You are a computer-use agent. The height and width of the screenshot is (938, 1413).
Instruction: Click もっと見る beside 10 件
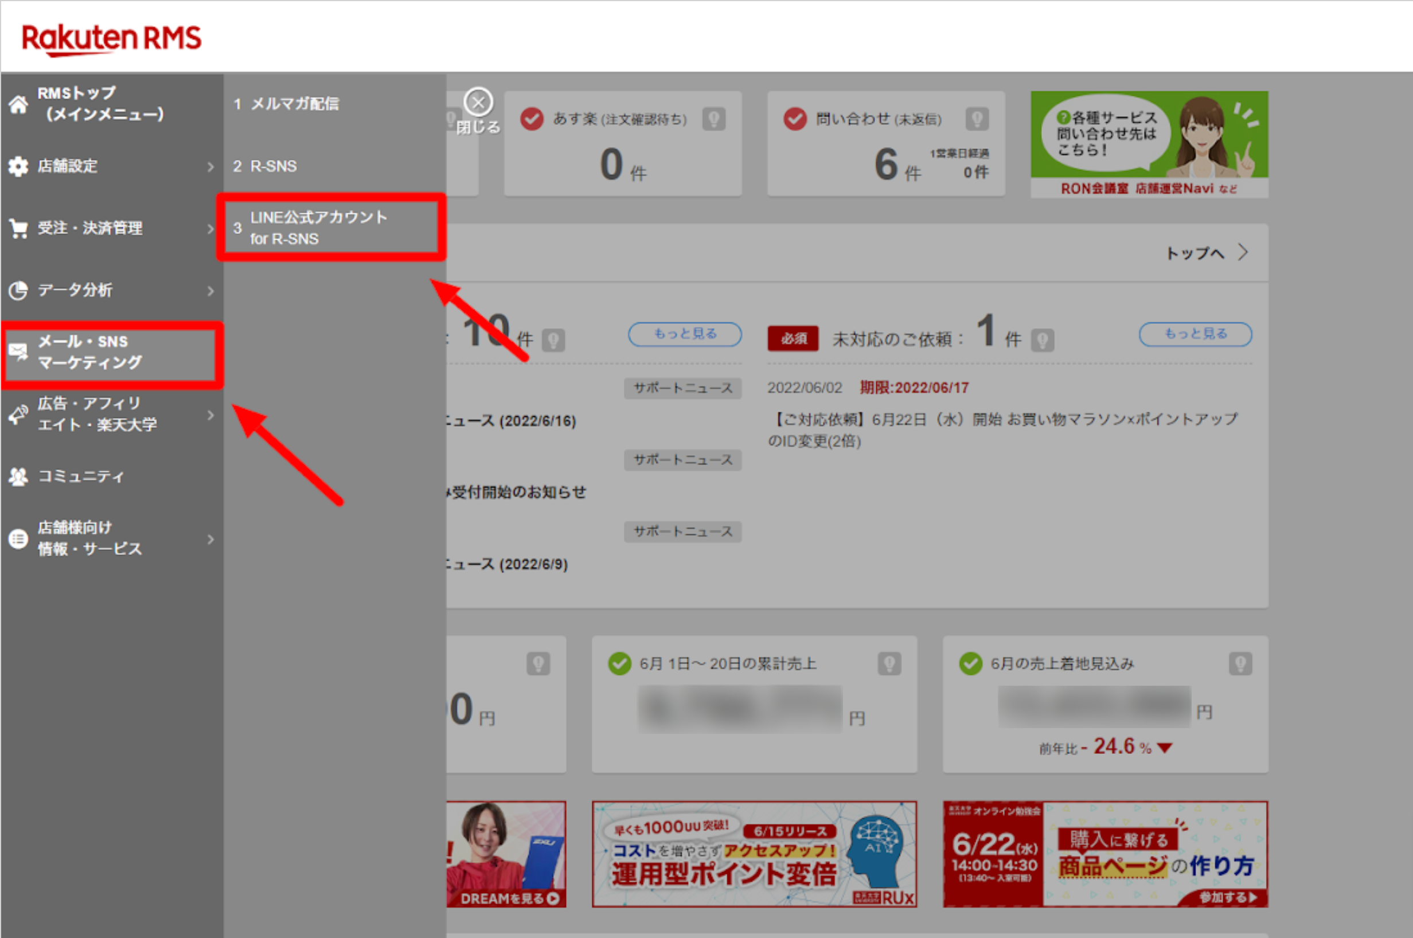(x=684, y=334)
